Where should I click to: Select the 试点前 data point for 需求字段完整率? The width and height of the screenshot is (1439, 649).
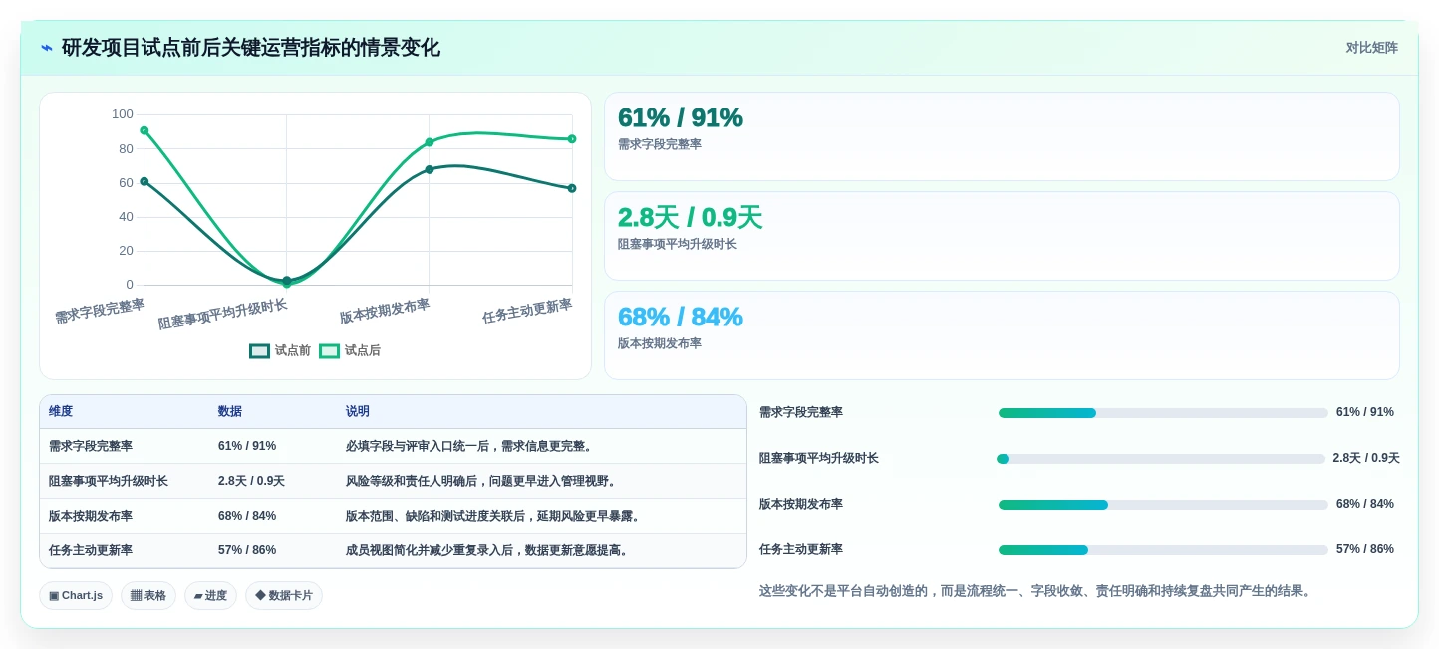point(144,181)
